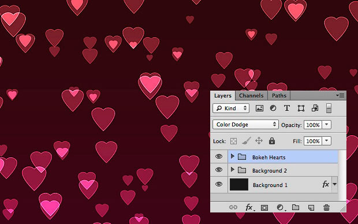Click the Background 1 layer thumbnail
Image resolution: width=358 pixels, height=224 pixels.
pos(239,185)
